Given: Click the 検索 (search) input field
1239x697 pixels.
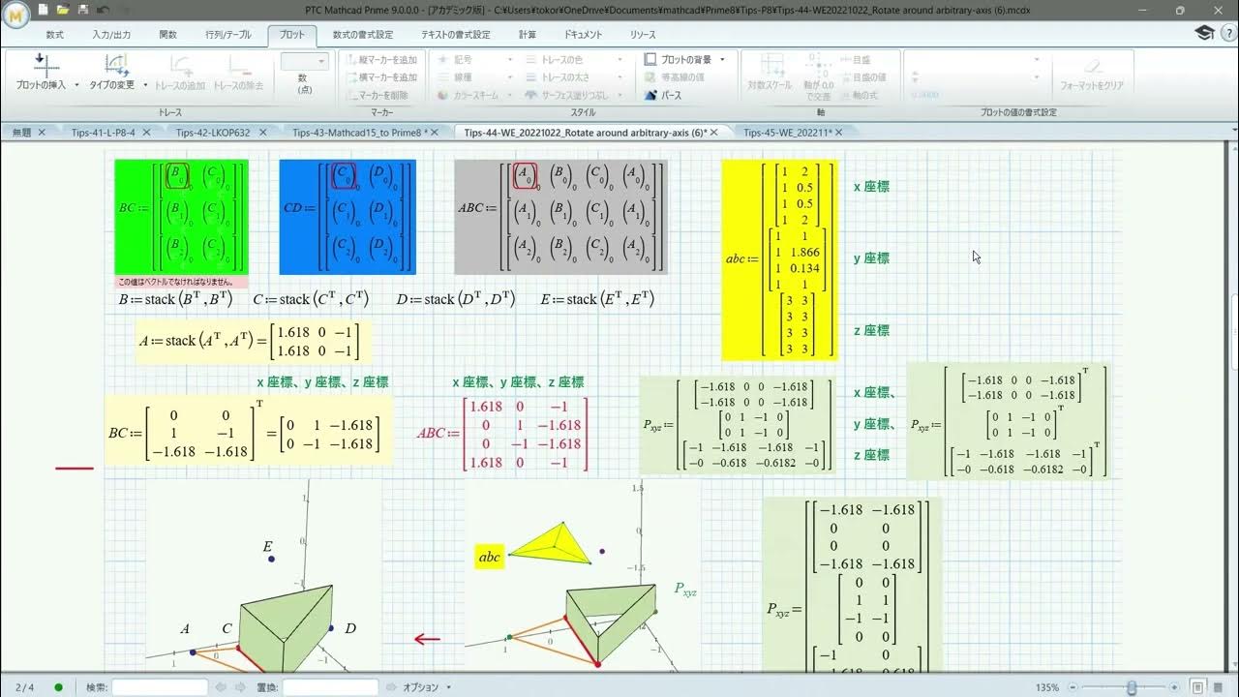Looking at the screenshot, I should pyautogui.click(x=160, y=687).
